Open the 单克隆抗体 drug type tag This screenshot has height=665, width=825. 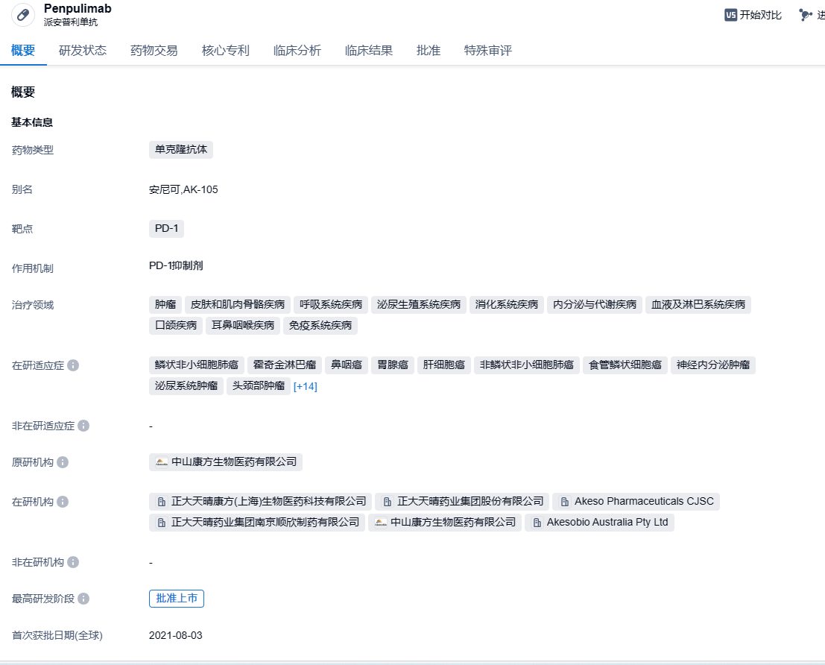click(181, 150)
